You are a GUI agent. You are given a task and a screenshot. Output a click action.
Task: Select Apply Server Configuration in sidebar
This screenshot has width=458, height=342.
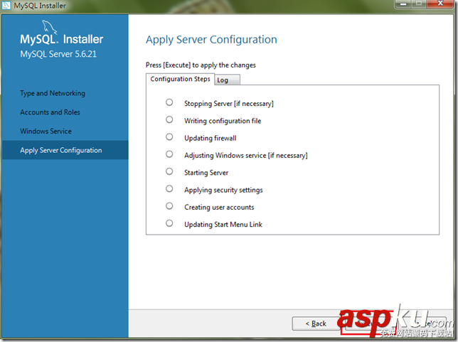[x=65, y=150]
